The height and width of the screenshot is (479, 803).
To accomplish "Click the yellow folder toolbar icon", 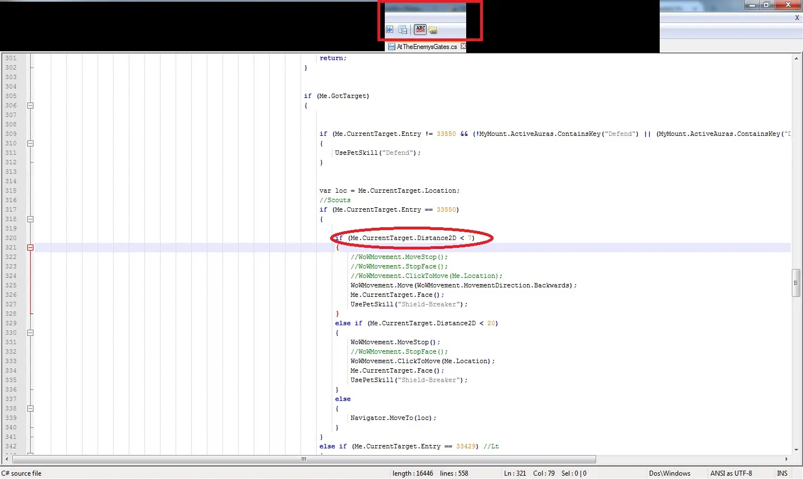I will tap(433, 31).
